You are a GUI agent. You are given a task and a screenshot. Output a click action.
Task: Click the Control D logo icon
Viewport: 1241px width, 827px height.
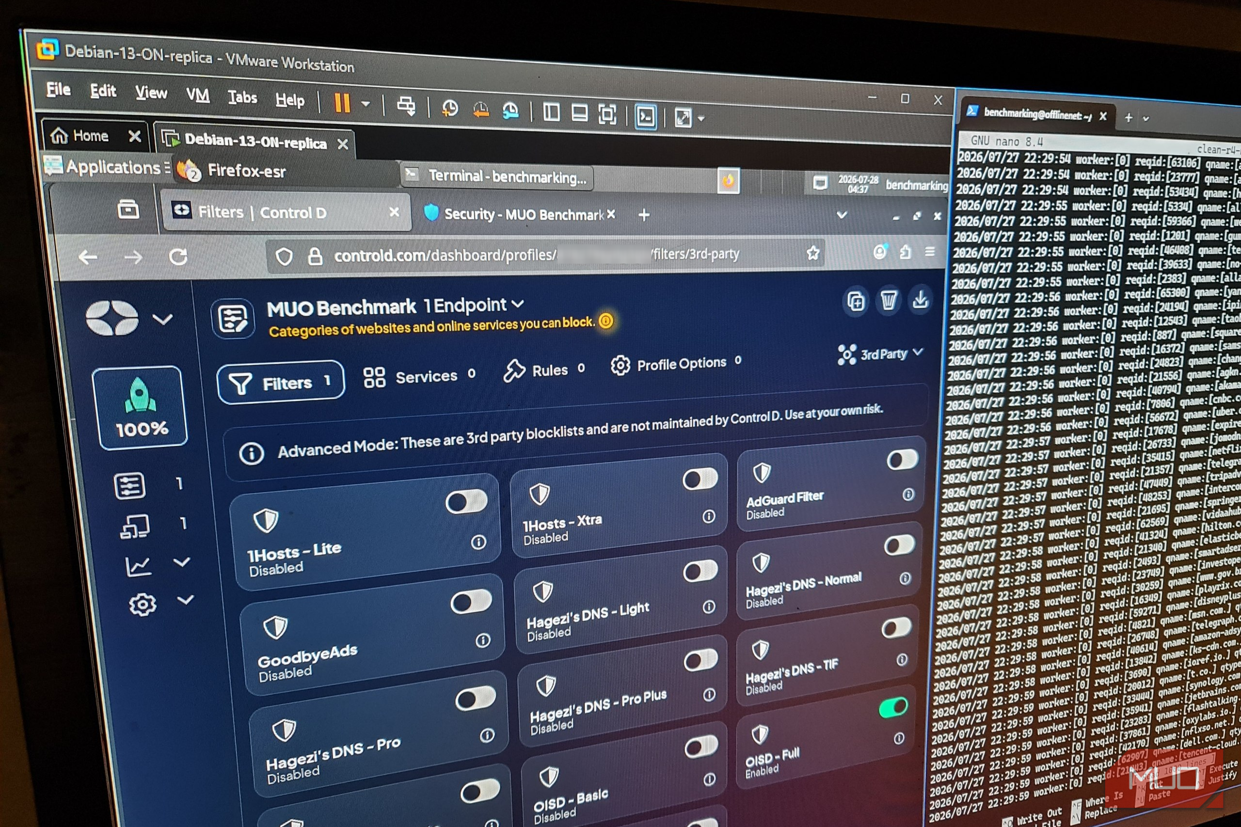click(x=112, y=318)
